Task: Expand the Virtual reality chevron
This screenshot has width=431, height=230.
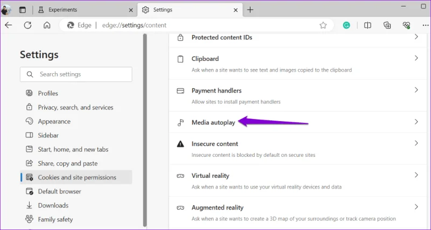Action: 416,175
